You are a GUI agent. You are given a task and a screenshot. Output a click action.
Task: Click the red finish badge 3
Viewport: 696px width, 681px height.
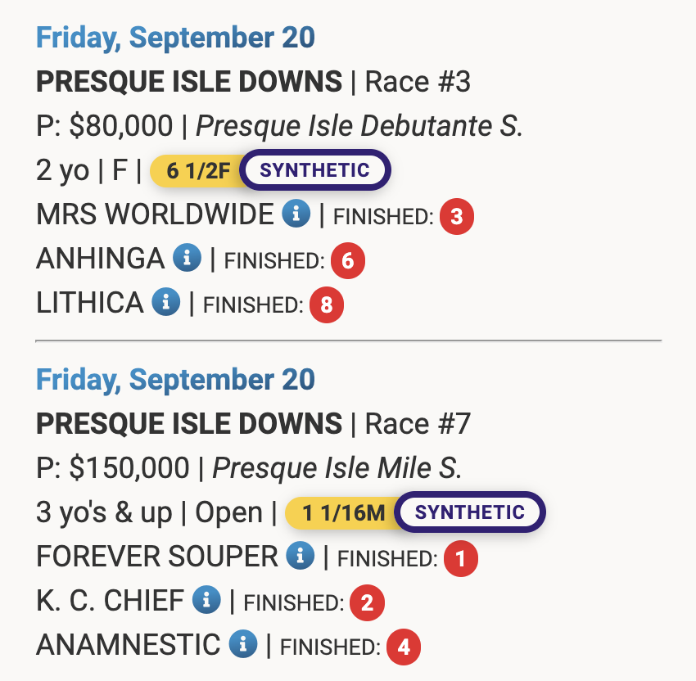click(x=457, y=217)
